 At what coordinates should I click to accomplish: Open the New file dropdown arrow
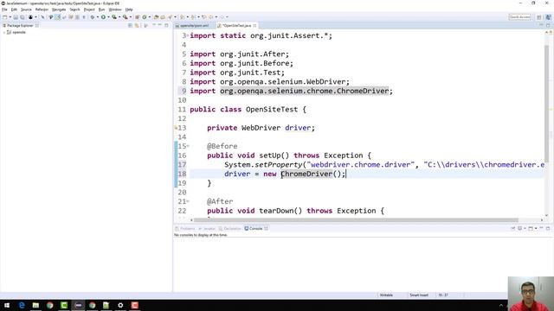[10, 17]
